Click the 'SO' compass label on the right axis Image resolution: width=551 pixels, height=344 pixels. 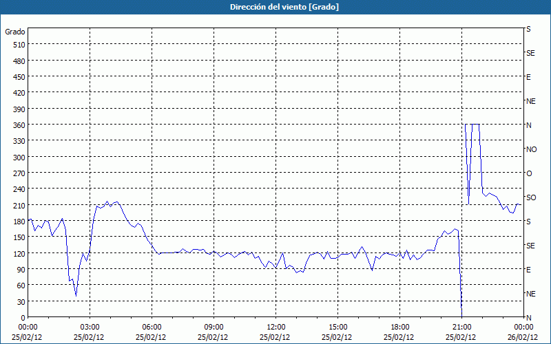point(531,197)
